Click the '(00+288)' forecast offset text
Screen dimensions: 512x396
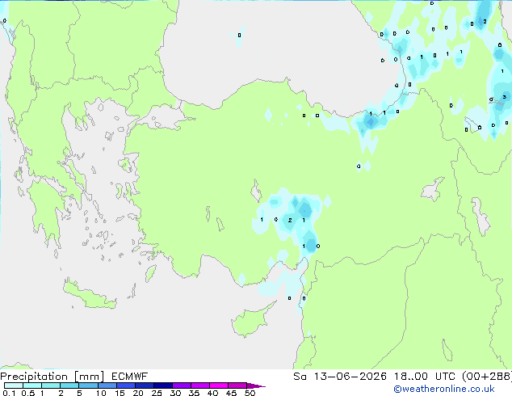[x=487, y=377]
